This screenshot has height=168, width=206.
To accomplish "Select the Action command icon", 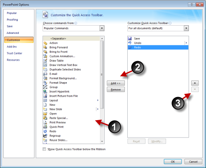I will point(45,43).
